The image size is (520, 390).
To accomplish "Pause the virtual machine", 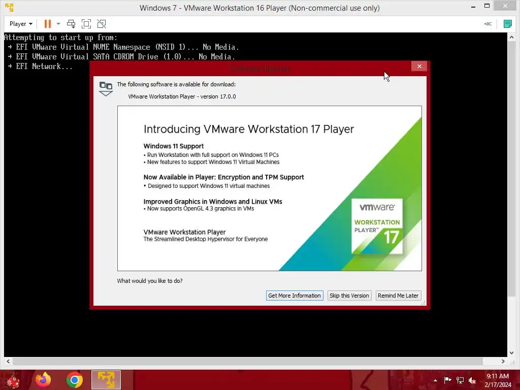I will point(48,24).
